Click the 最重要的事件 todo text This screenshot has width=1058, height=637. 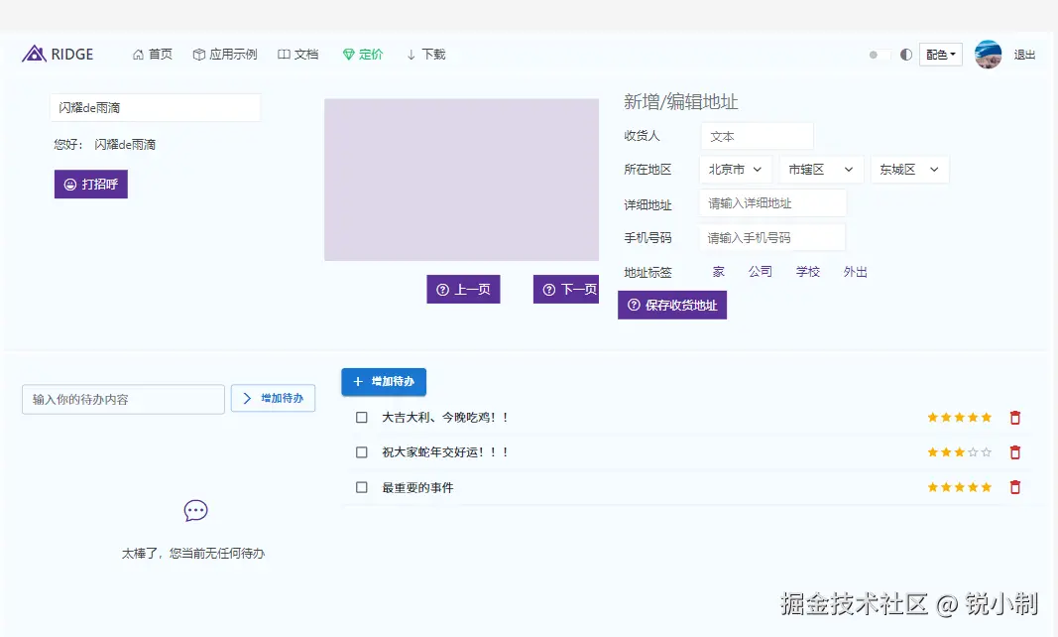click(417, 488)
